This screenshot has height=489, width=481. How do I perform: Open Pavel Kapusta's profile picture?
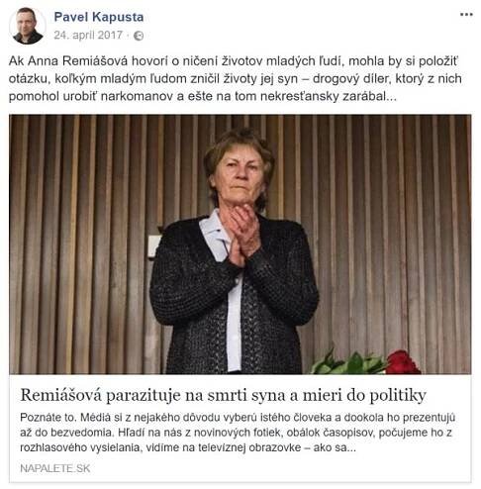[x=28, y=26]
